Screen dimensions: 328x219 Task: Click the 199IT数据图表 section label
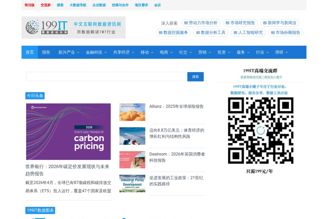[40, 211]
